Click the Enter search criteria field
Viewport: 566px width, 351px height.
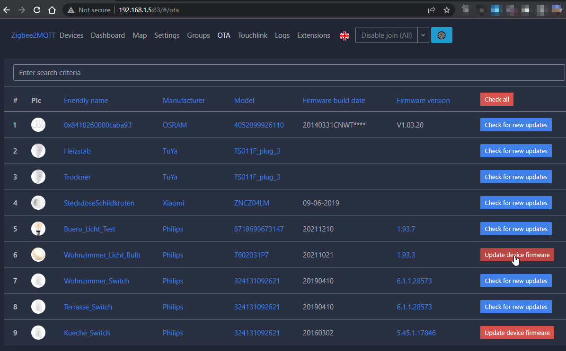pyautogui.click(x=289, y=73)
